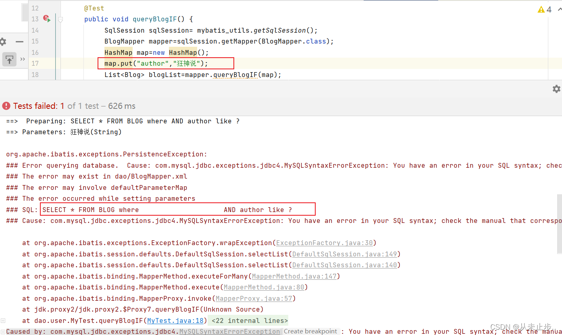
Task: Hide the tool window with the minimize dash
Action: (19, 42)
